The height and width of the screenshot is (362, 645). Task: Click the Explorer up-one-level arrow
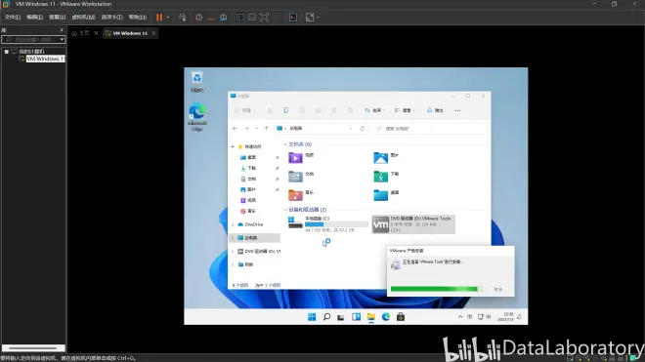point(267,129)
